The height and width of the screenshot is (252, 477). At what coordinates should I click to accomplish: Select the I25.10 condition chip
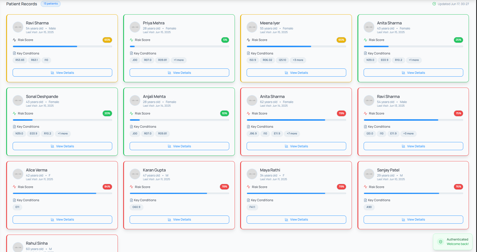pos(283,60)
